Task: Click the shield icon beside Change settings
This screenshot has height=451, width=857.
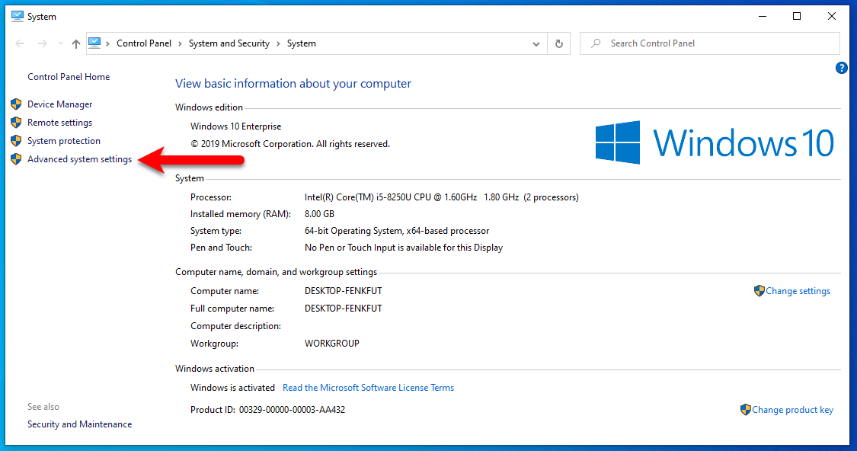Action: [759, 291]
